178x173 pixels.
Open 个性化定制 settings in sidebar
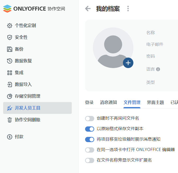tap(38, 26)
